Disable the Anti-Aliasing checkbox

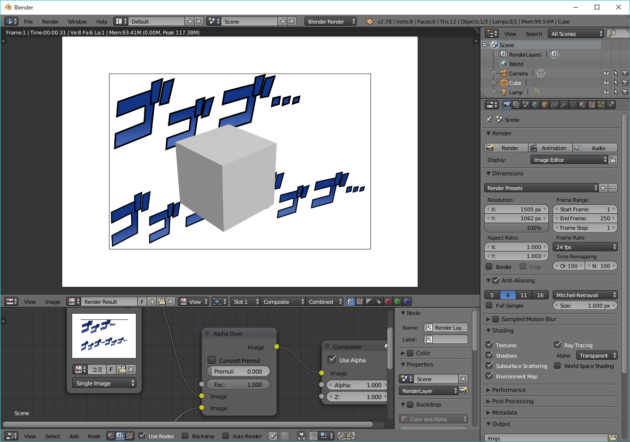click(496, 281)
